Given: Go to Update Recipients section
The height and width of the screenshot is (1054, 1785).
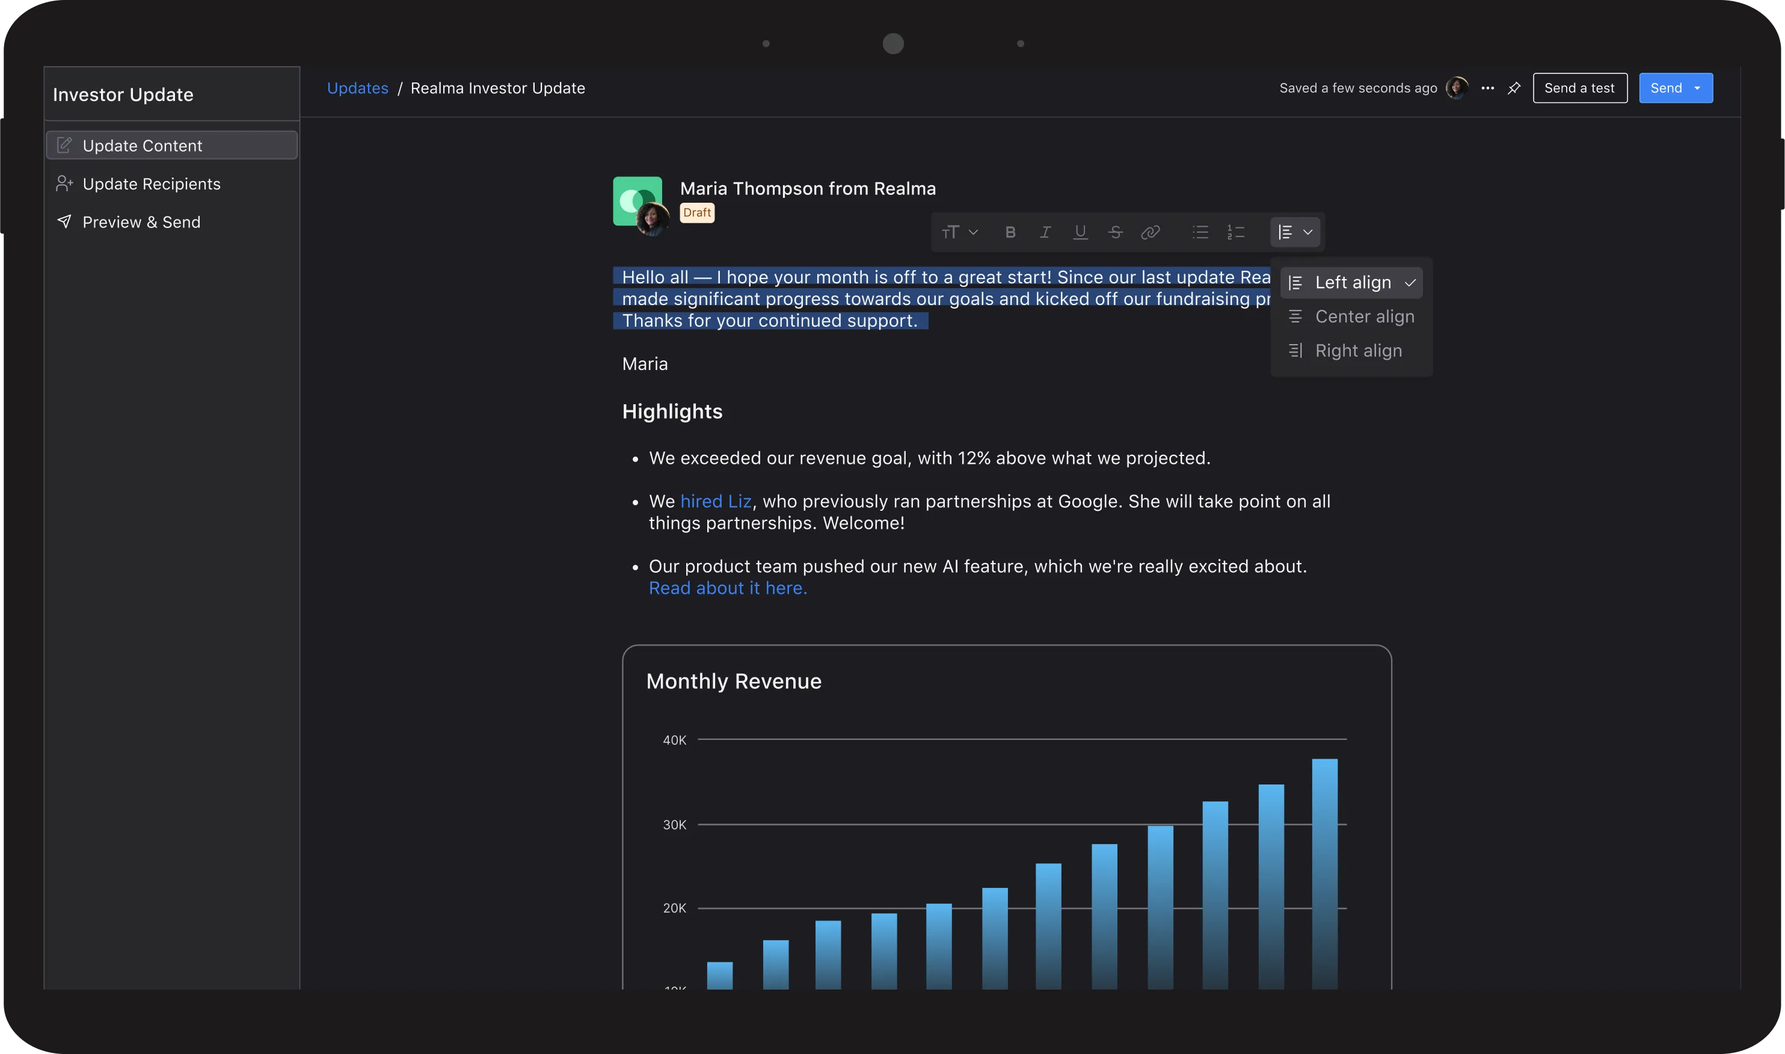Looking at the screenshot, I should pyautogui.click(x=151, y=184).
